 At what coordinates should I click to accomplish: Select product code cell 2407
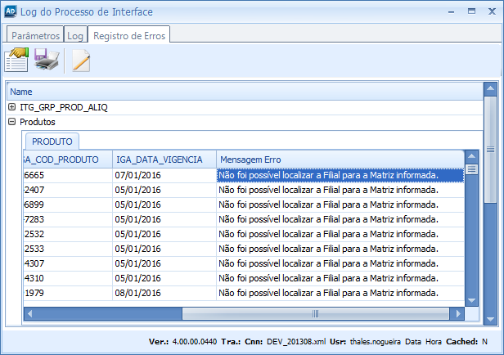pyautogui.click(x=68, y=191)
